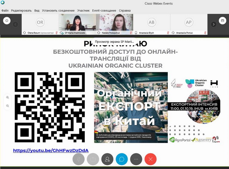Click the Anastasiia Pivniuk name label
This screenshot has width=229, height=169.
185,33
